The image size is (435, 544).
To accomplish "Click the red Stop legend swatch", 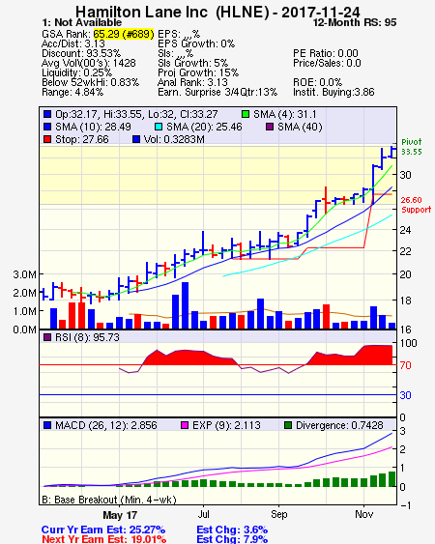I will point(47,139).
